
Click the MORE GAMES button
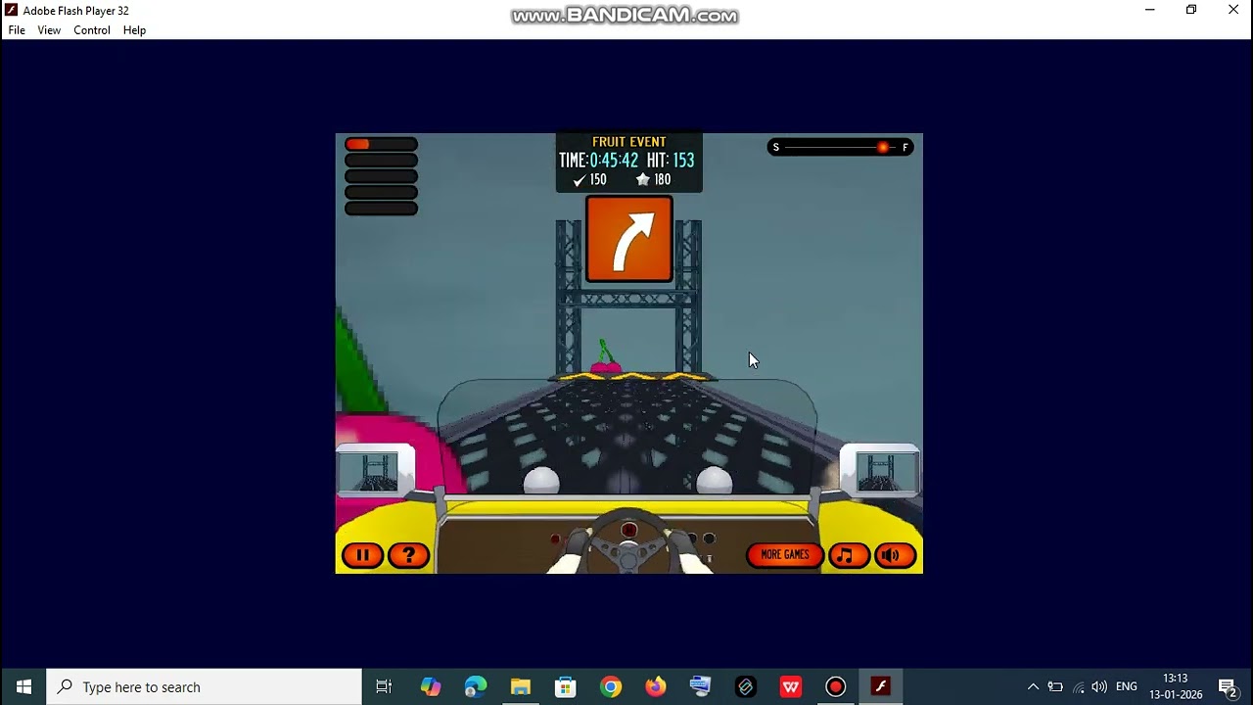[x=785, y=555]
